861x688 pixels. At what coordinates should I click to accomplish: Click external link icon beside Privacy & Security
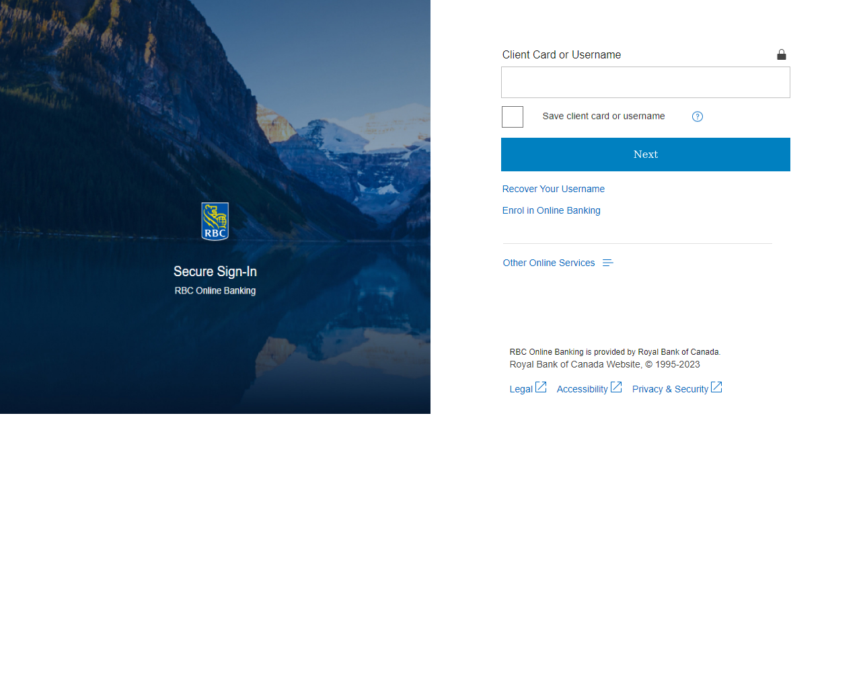click(716, 388)
